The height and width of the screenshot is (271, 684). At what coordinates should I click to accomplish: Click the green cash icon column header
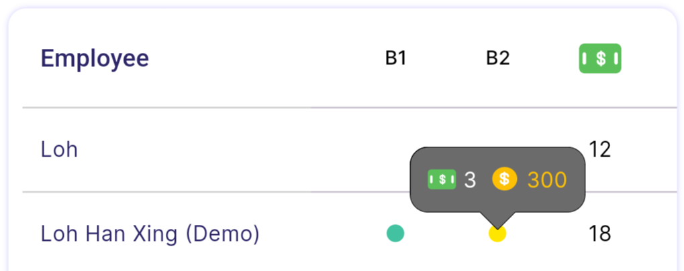pos(600,59)
